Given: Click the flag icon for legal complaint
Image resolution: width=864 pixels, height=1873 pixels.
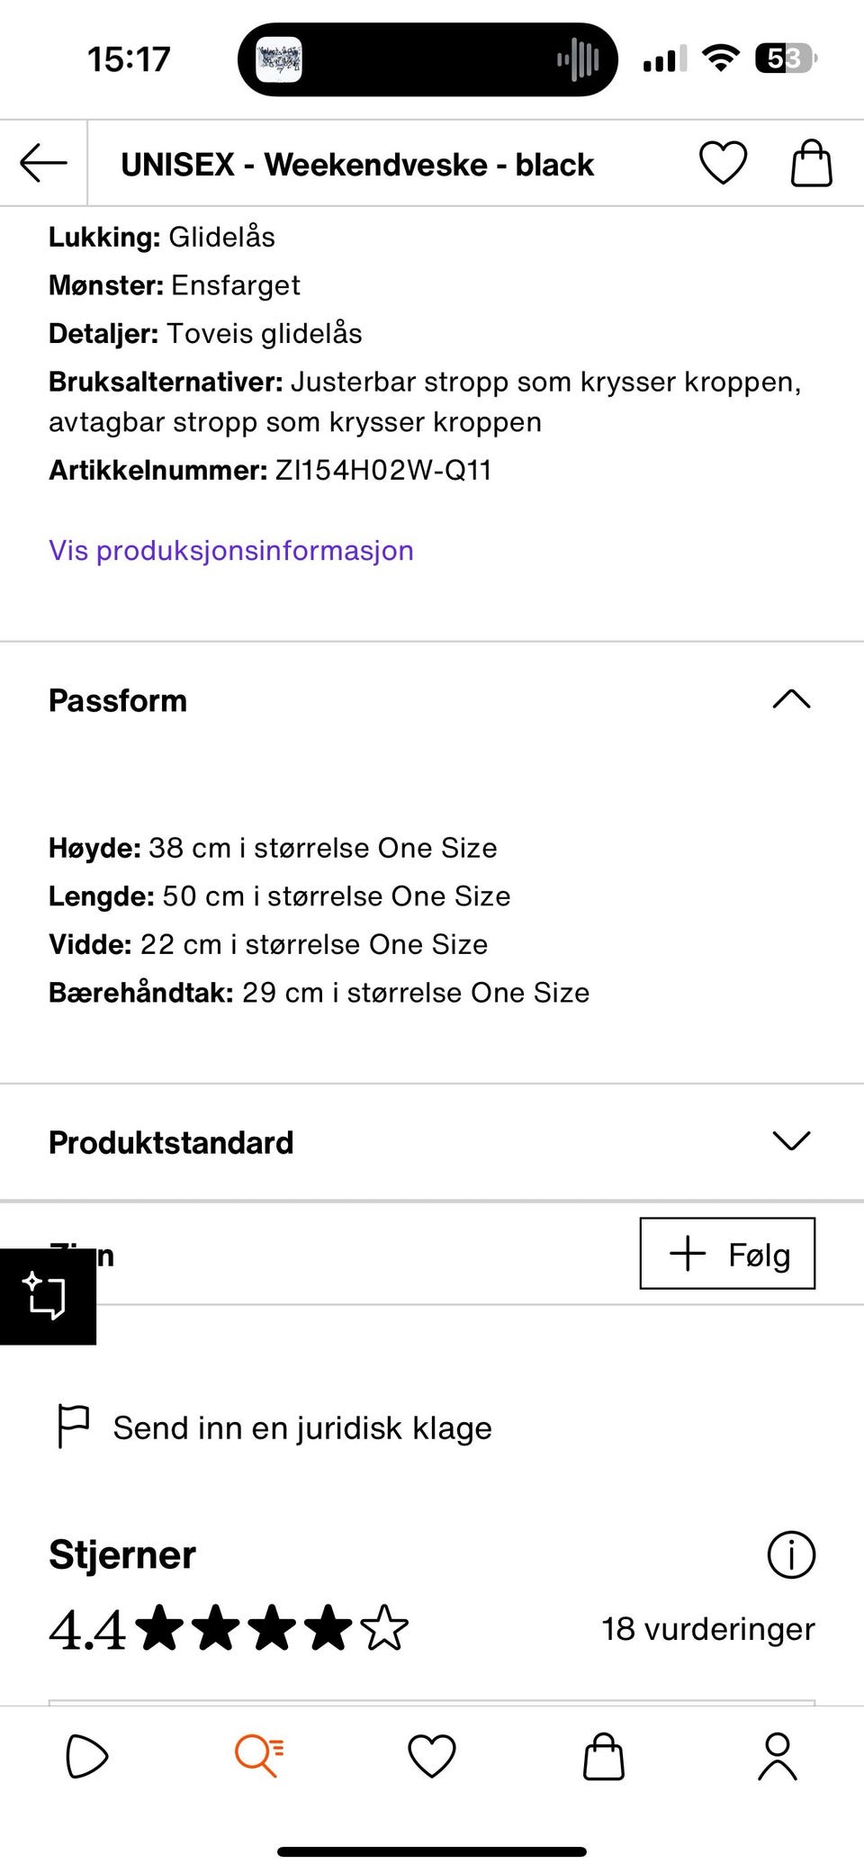Looking at the screenshot, I should (x=73, y=1426).
